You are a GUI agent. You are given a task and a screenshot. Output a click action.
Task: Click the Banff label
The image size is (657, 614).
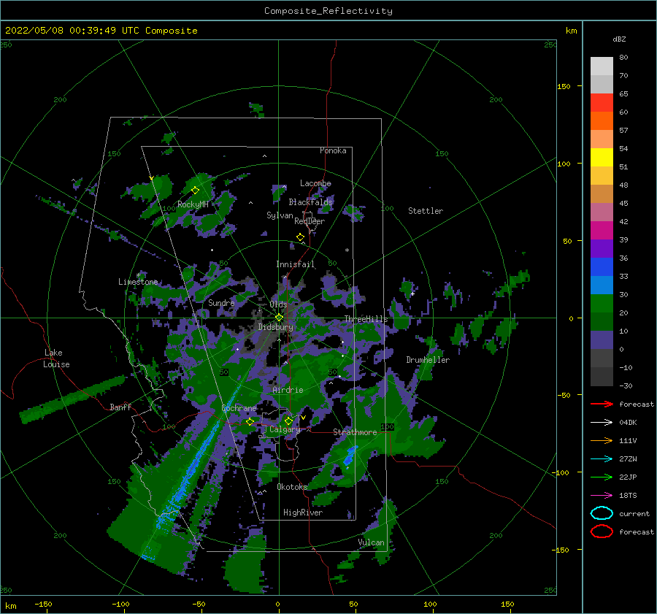pos(120,407)
